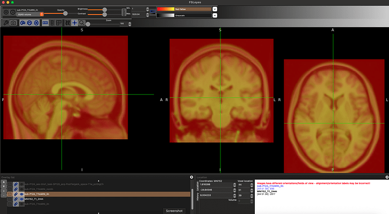Show overlay information icon

12,12
